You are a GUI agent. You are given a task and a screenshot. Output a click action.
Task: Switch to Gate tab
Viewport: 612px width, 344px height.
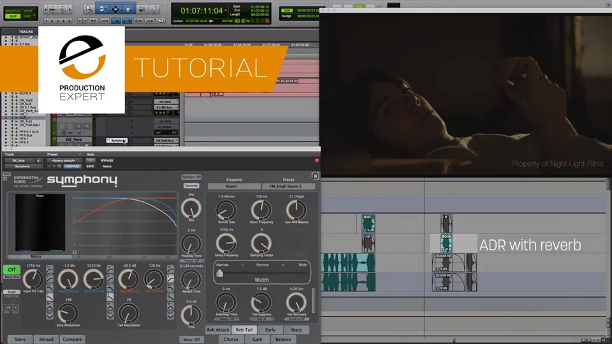(x=257, y=340)
